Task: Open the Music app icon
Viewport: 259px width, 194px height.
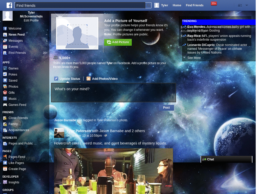Action: (5, 99)
